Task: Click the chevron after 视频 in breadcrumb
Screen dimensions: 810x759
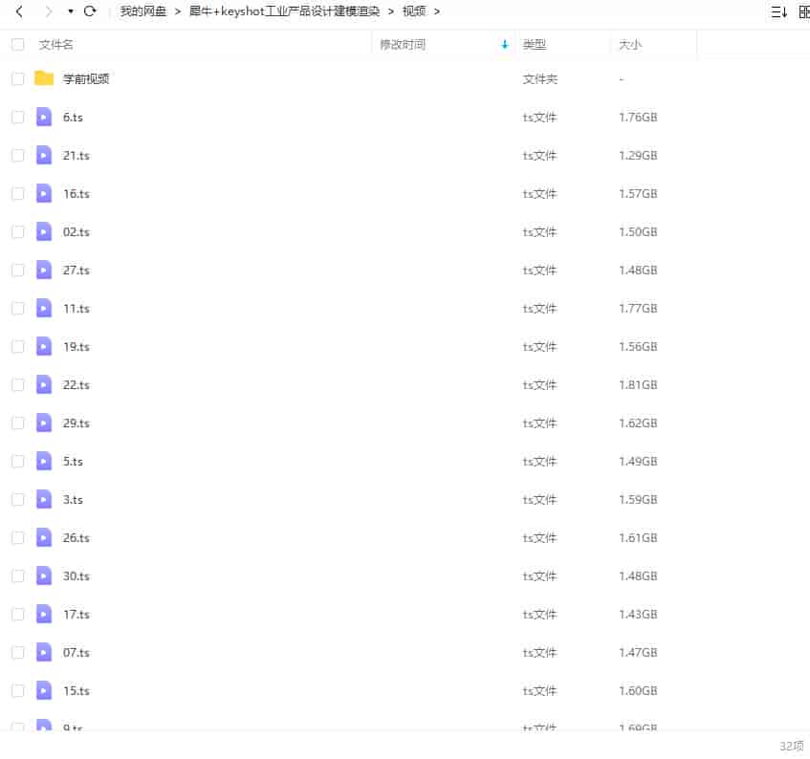Action: click(x=437, y=11)
